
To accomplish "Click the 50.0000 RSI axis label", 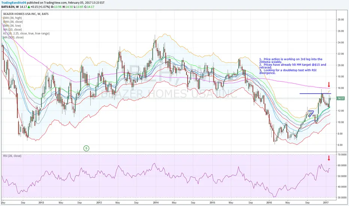I will [342, 176].
